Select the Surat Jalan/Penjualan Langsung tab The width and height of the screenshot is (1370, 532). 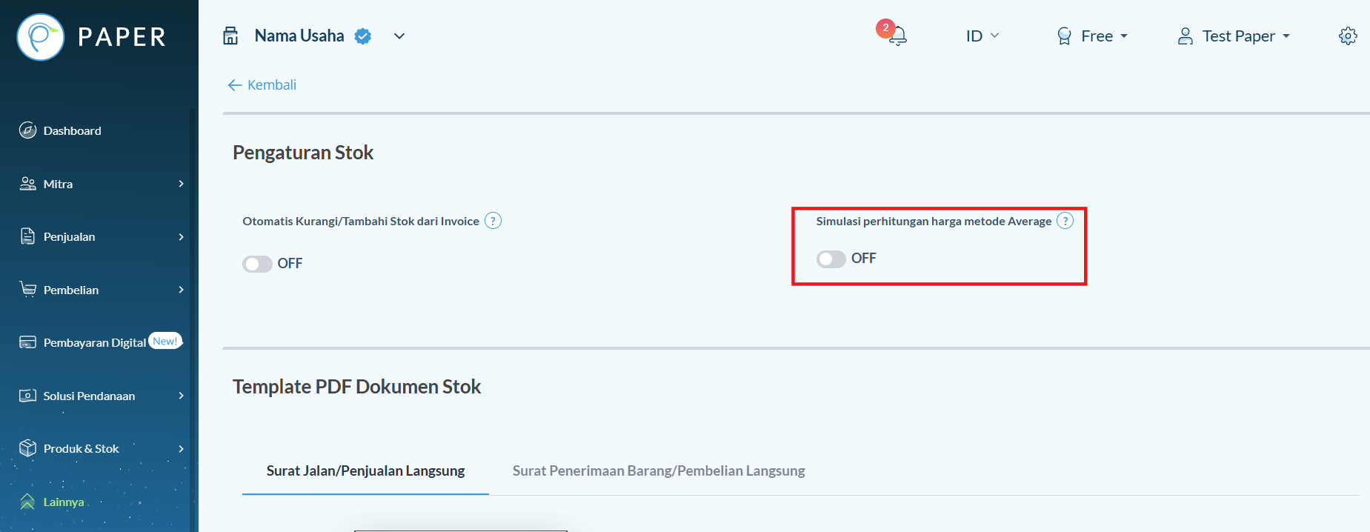(365, 471)
